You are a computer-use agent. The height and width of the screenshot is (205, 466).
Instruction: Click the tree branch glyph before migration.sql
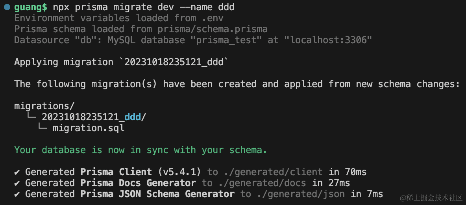(x=42, y=128)
